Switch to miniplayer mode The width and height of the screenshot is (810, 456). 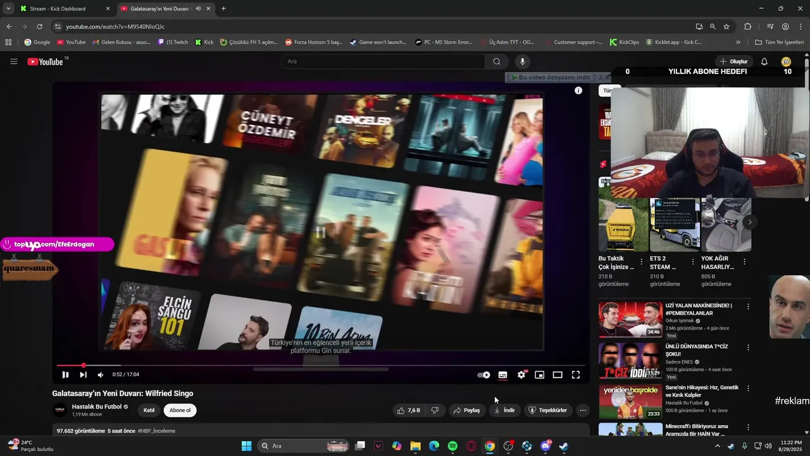[539, 375]
